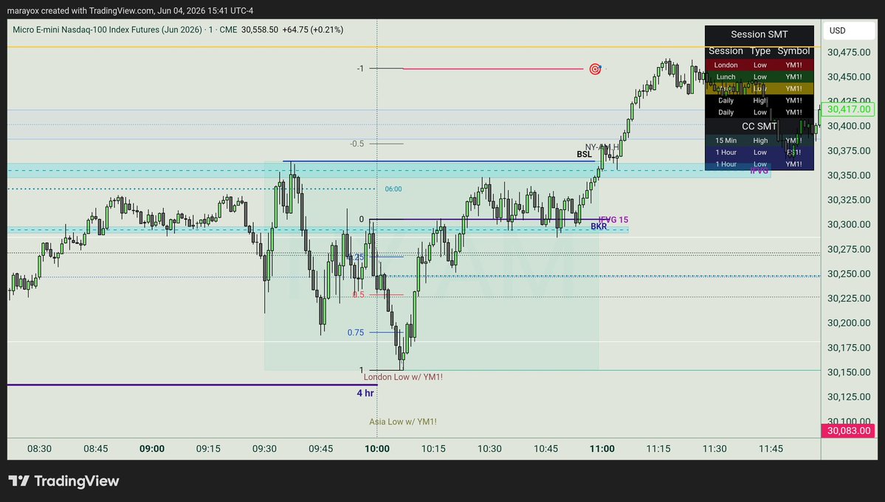The image size is (885, 502).
Task: Click the '4 hr' level label
Action: point(365,393)
